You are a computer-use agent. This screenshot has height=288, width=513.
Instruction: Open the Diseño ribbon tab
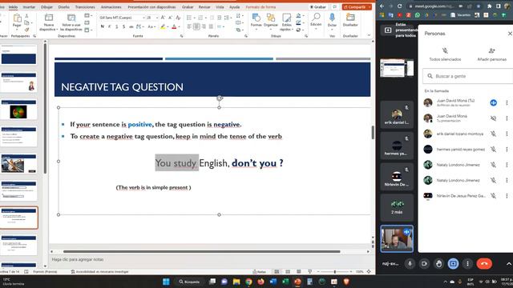click(x=64, y=7)
